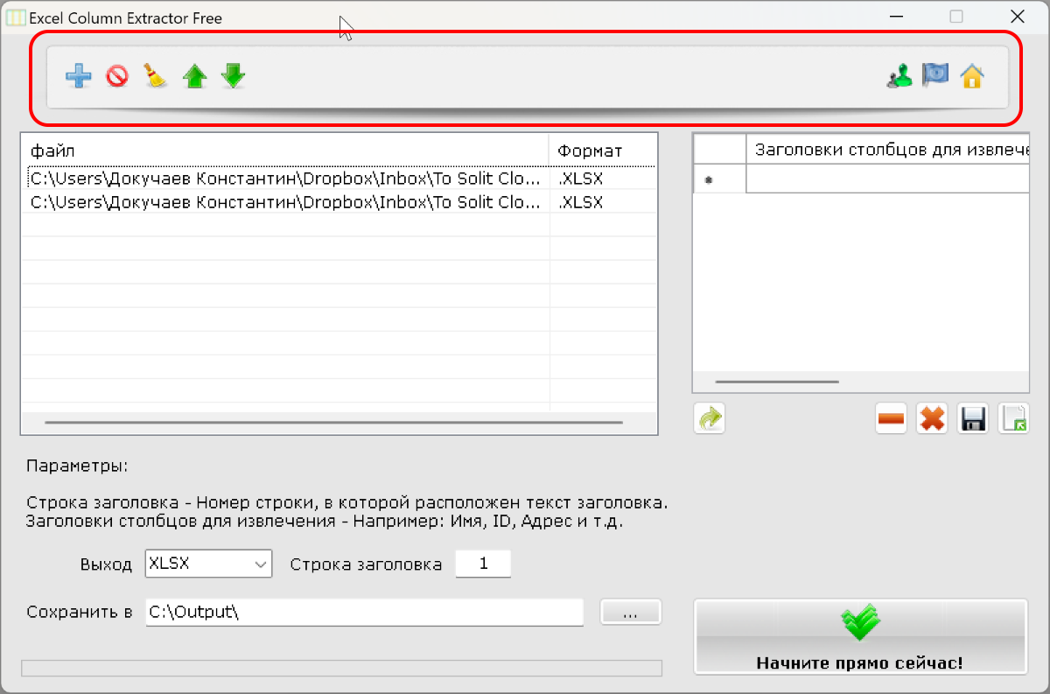Select the second file row in list
This screenshot has width=1050, height=694.
(338, 202)
